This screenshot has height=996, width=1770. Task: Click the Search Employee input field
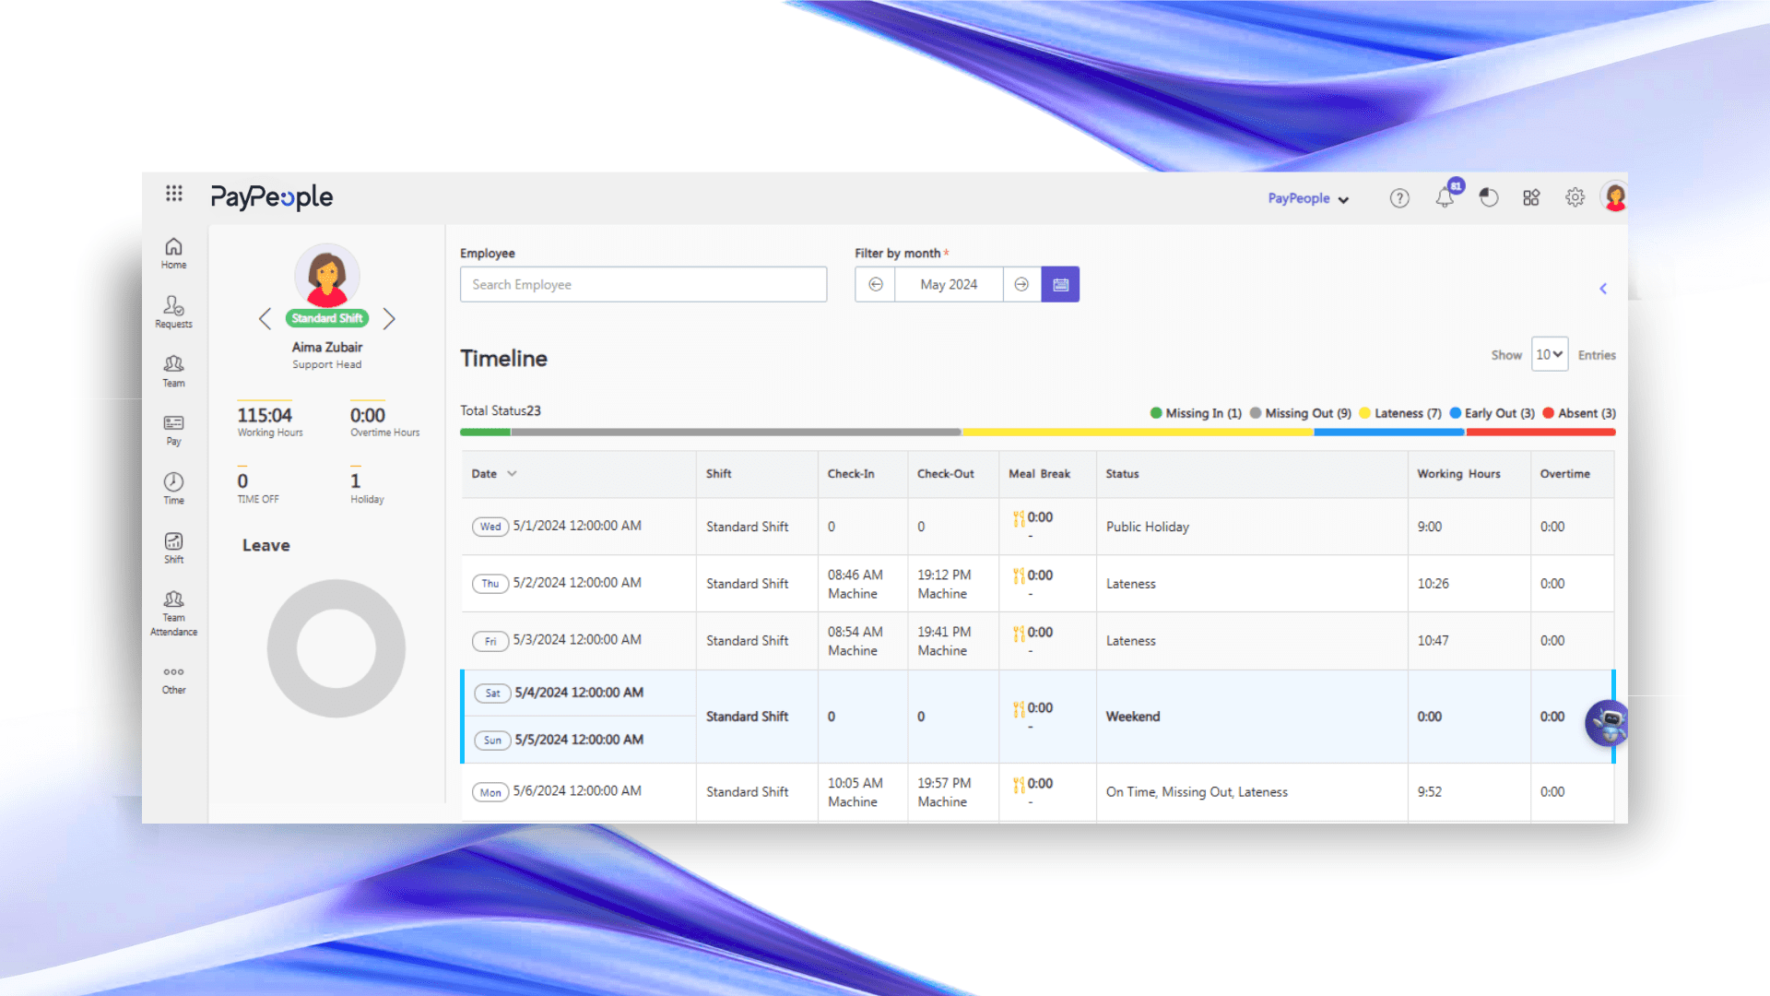coord(643,285)
